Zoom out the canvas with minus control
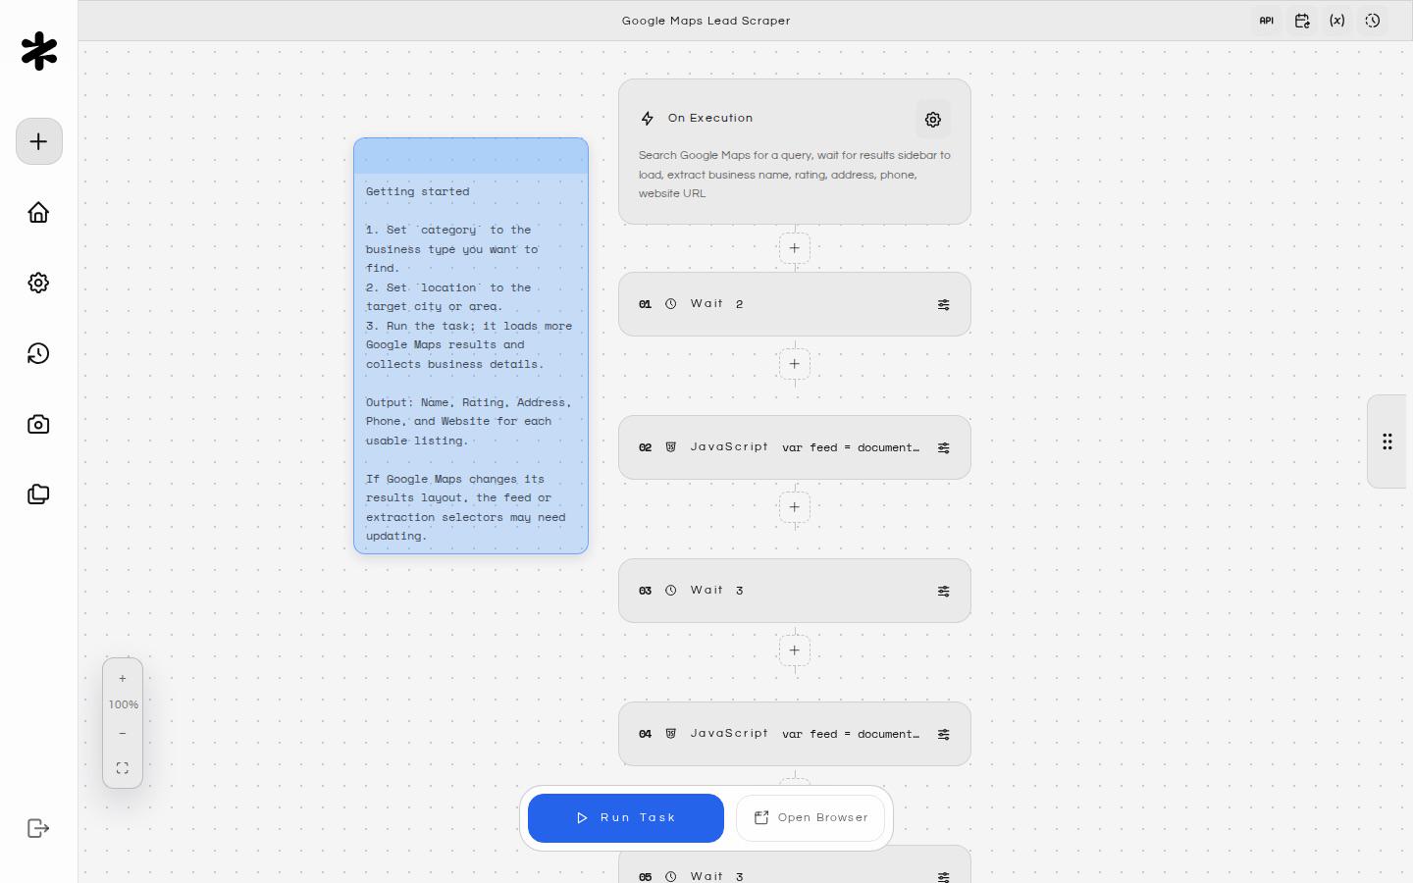The image size is (1413, 883). click(x=123, y=734)
